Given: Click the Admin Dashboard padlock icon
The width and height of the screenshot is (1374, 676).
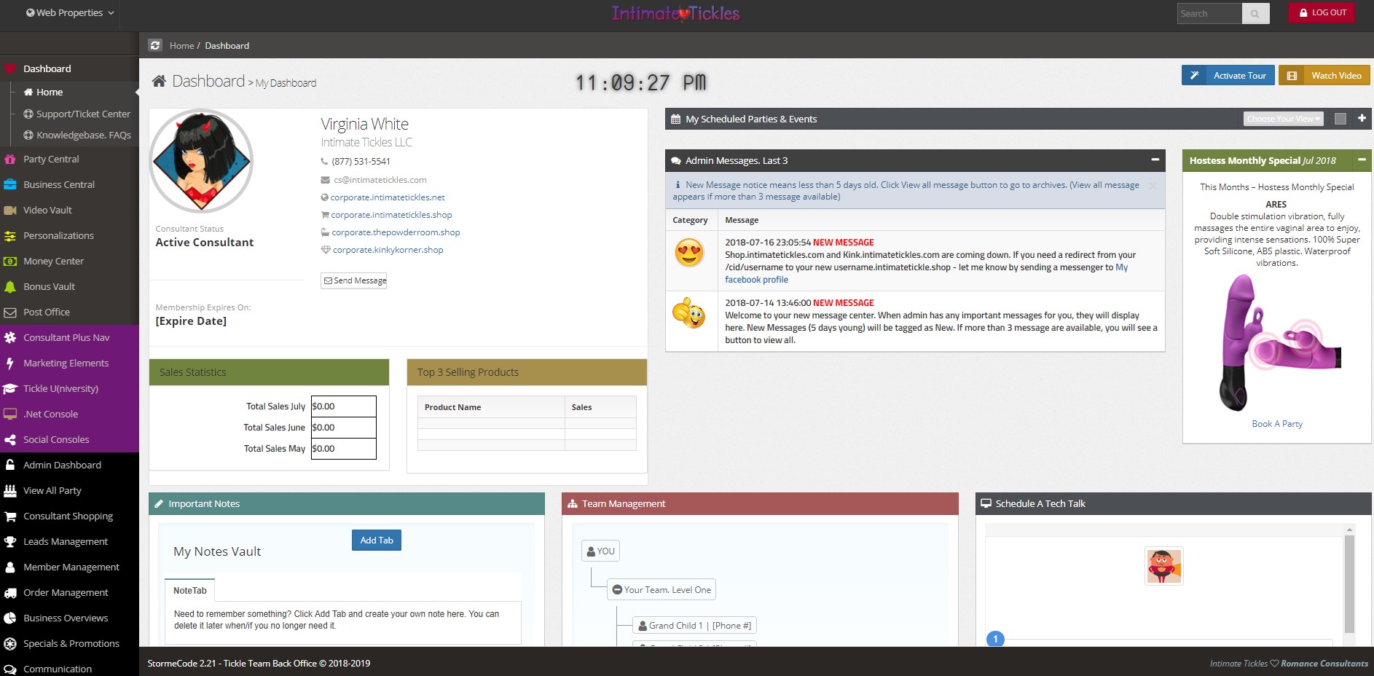Looking at the screenshot, I should click(10, 465).
